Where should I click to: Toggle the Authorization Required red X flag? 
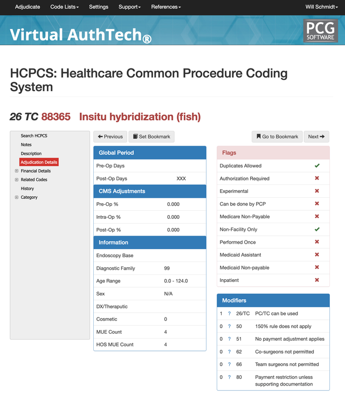pos(317,178)
